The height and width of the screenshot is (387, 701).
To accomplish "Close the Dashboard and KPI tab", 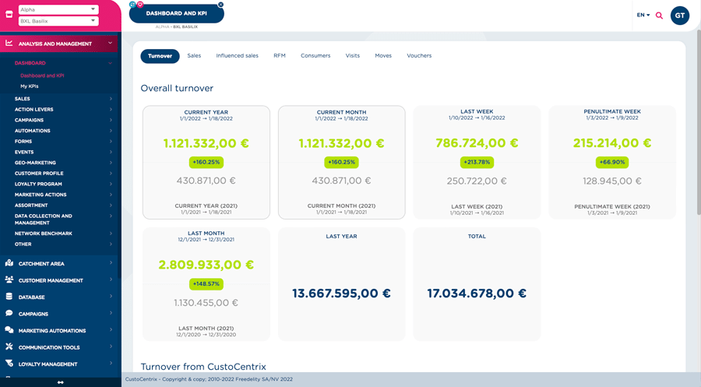I will tap(221, 5).
